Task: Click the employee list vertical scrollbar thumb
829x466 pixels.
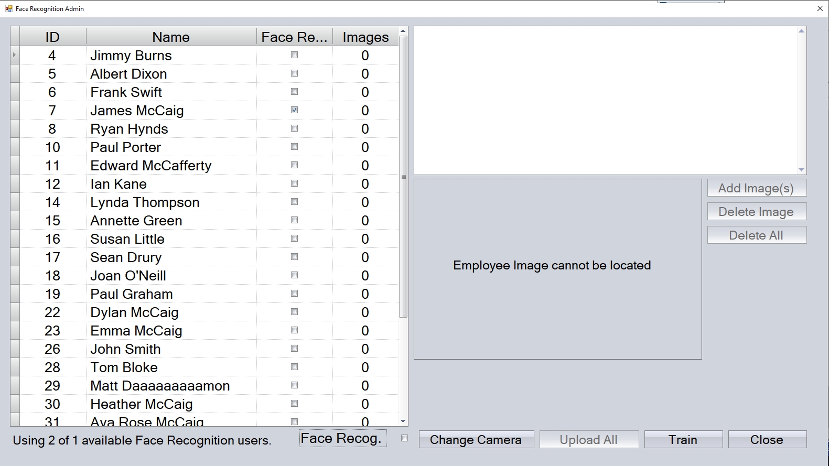Action: pyautogui.click(x=403, y=177)
